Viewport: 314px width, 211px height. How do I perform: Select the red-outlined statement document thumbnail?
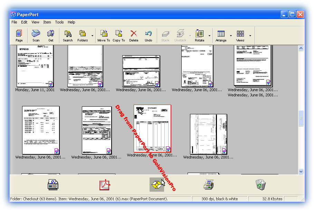[x=152, y=128]
